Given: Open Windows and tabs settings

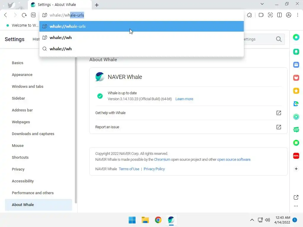Looking at the screenshot, I should pos(28,87).
